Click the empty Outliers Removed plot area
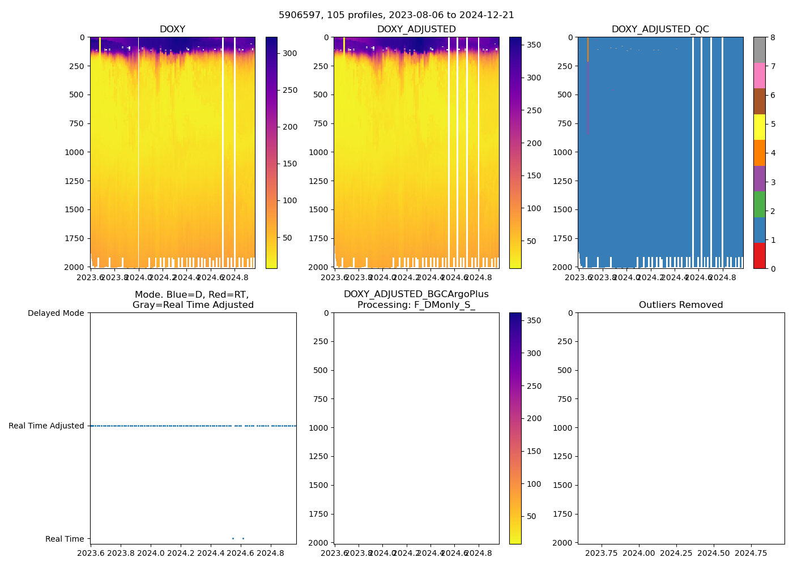The image size is (793, 566). (681, 427)
